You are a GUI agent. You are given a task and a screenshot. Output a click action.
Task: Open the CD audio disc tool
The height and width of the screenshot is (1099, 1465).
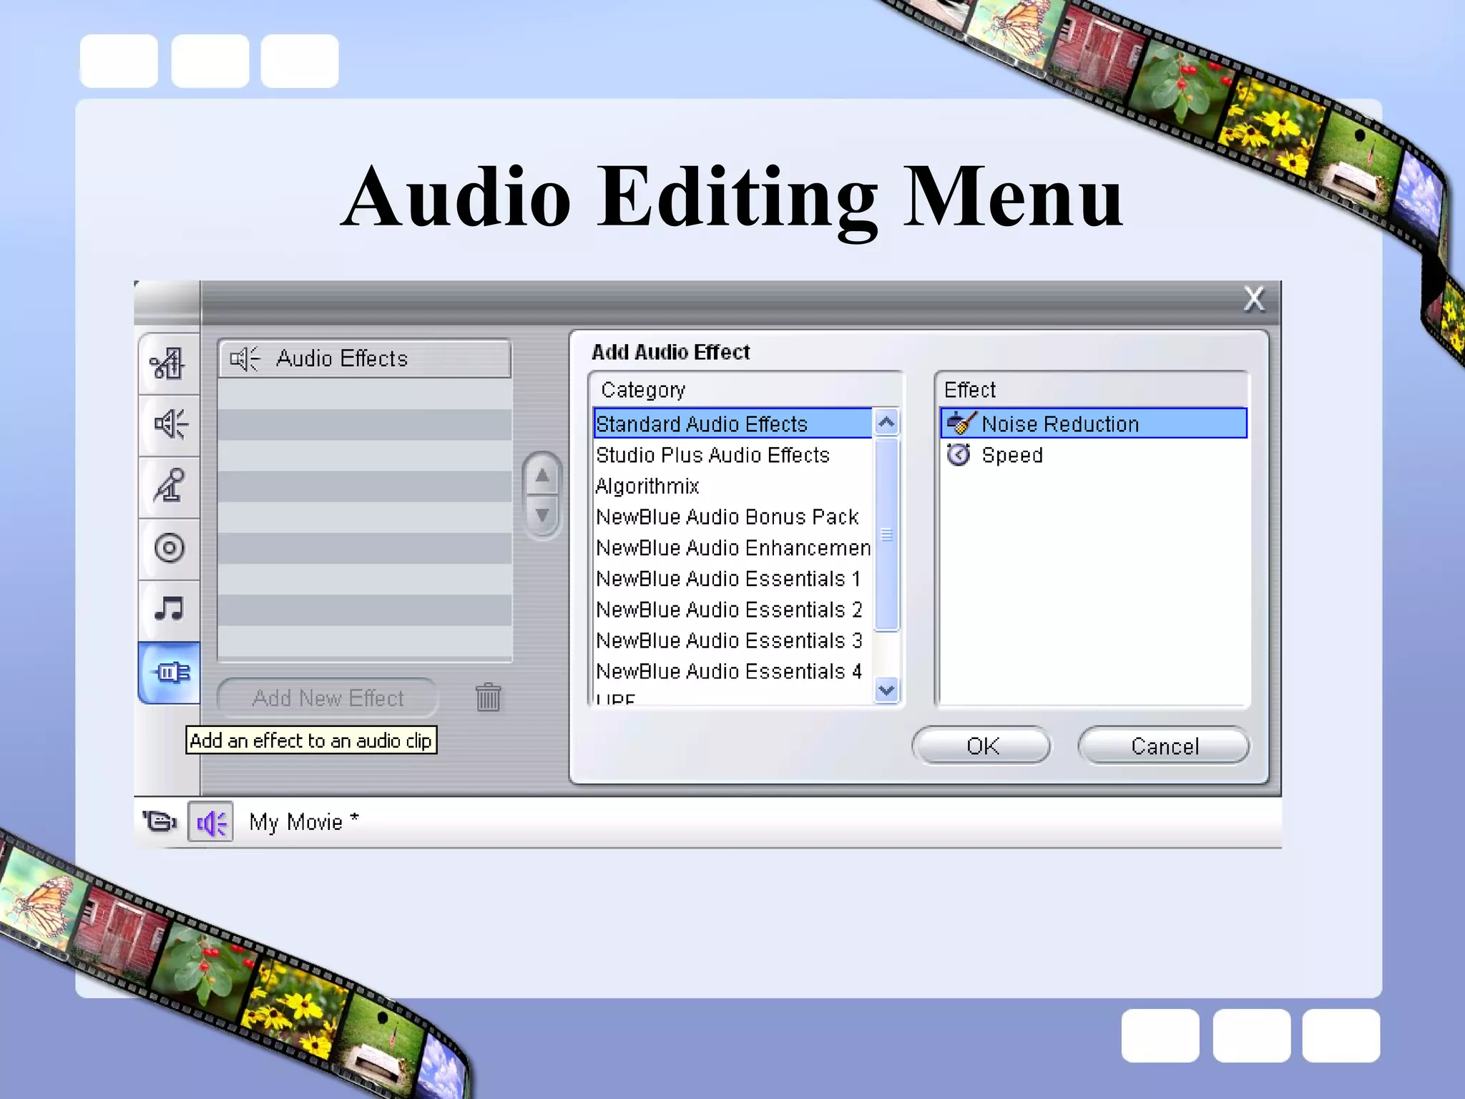click(169, 549)
